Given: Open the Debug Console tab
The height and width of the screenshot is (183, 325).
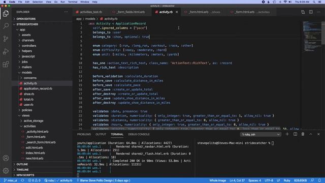Looking at the screenshot, I should [139, 134].
